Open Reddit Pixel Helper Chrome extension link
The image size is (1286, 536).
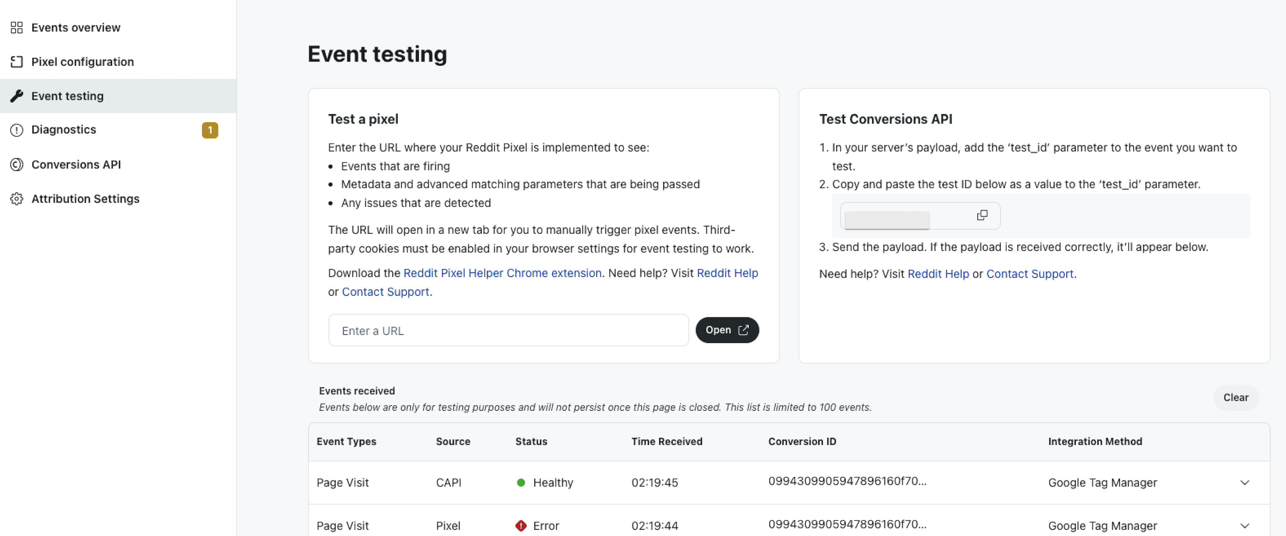click(502, 273)
